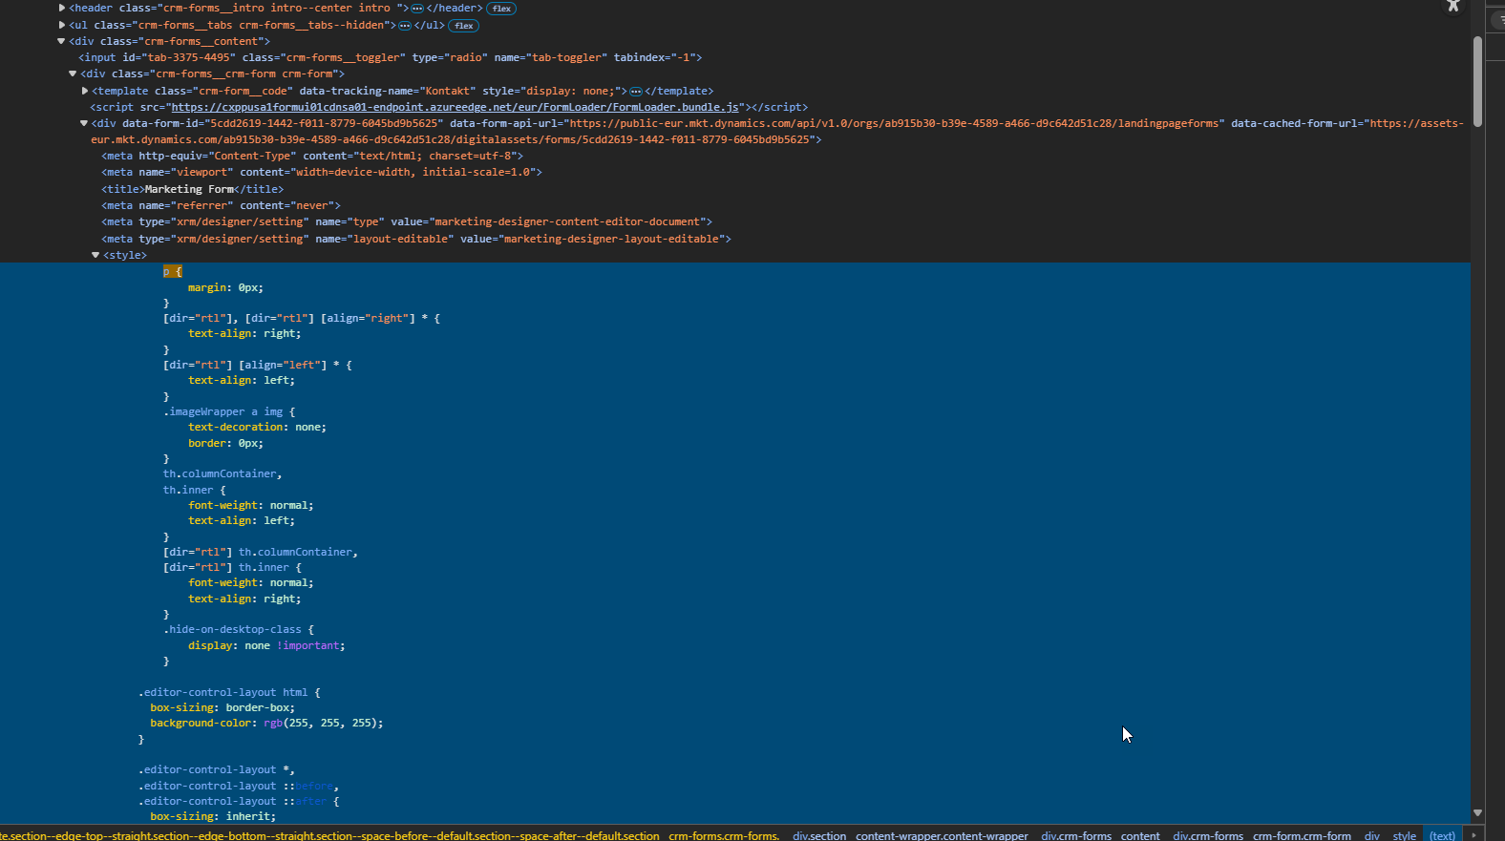Click ellipsis icon inside header element

417,9
